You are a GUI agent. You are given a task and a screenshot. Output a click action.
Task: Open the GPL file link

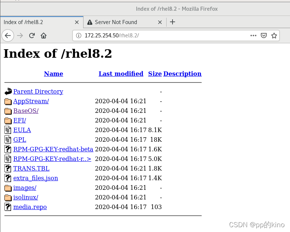[20, 140]
